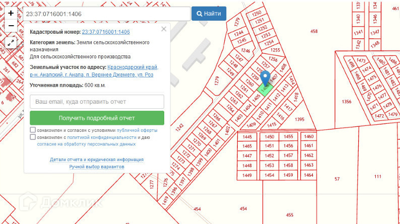Select parcel 1418 on the map
400x224 pixels.
click(x=296, y=97)
